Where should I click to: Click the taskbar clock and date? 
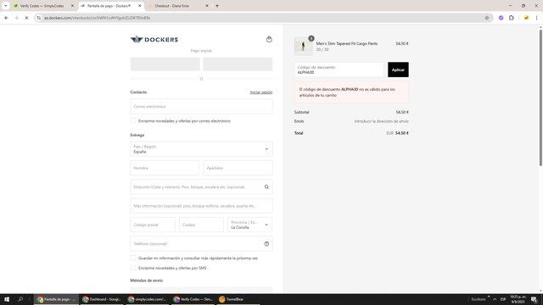(518, 299)
